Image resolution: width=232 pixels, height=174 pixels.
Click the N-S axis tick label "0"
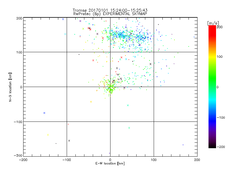pos(21,87)
